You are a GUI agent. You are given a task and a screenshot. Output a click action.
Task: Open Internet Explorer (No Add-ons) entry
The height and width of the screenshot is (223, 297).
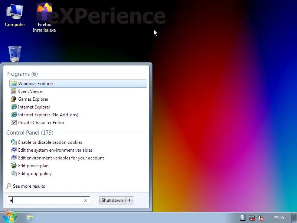point(78,115)
